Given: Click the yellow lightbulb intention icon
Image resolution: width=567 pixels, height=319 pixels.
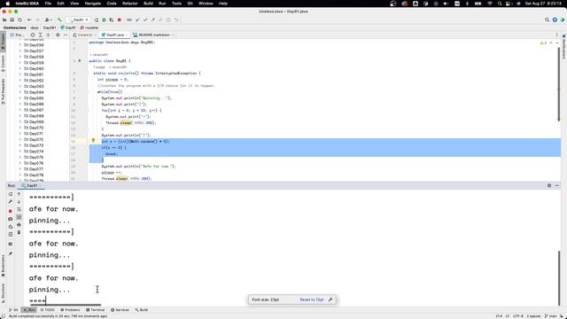Looking at the screenshot, I should tap(93, 141).
